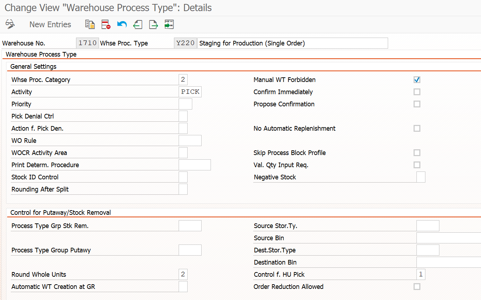The height and width of the screenshot is (300, 481).
Task: Go to the previous entry icon
Action: coord(138,24)
